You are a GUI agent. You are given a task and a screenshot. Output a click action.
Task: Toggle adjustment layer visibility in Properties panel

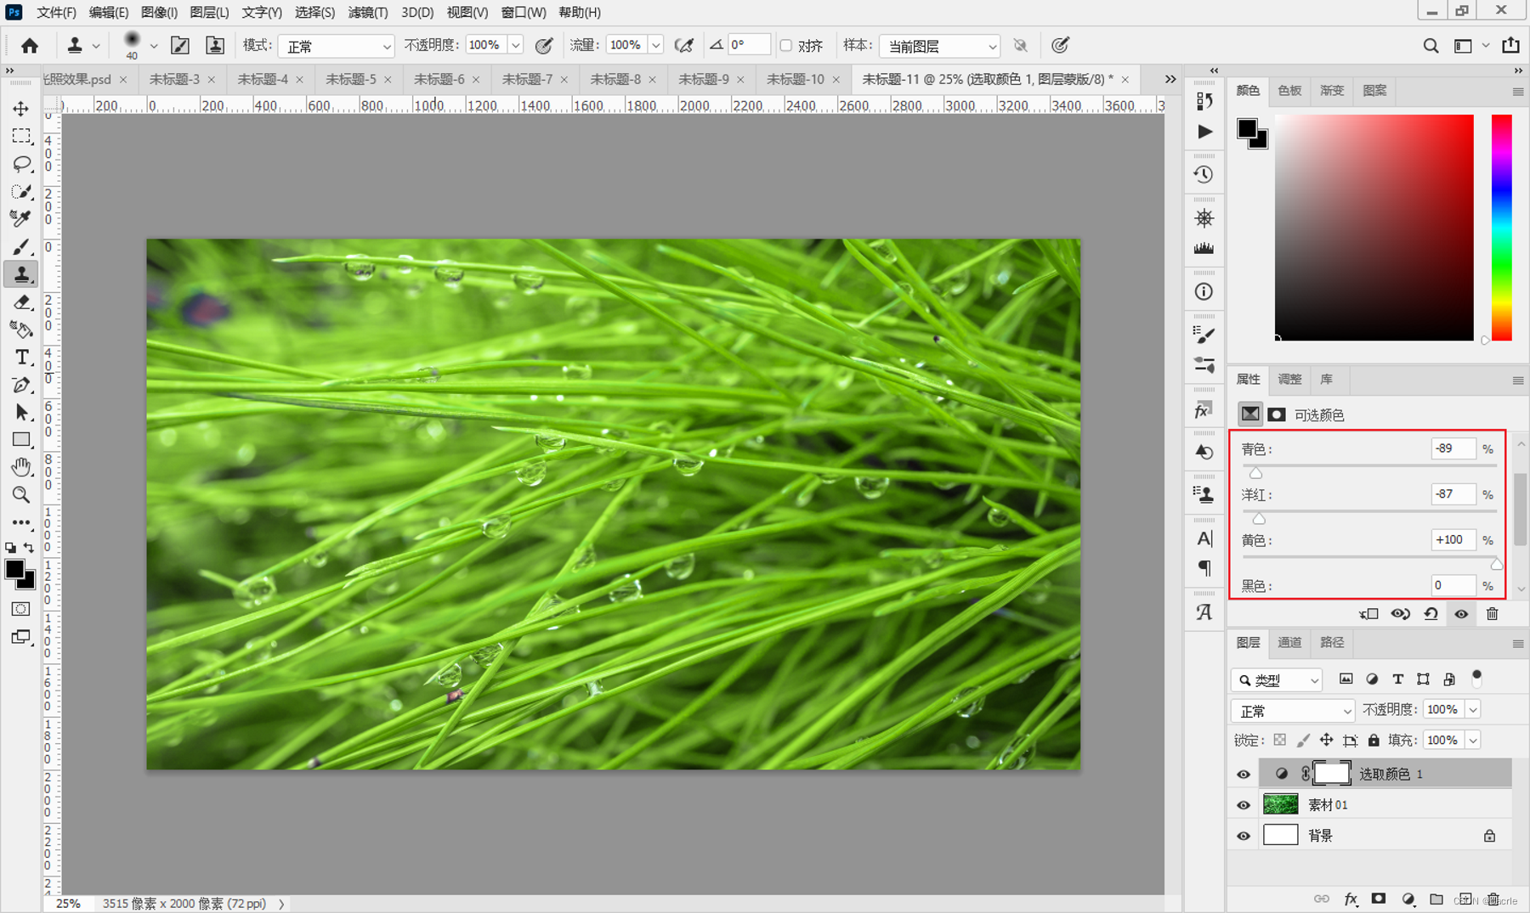coord(1461,614)
